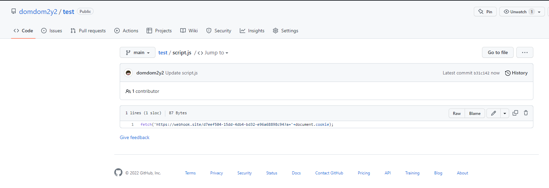Open the Blog footer link

[x=438, y=173]
